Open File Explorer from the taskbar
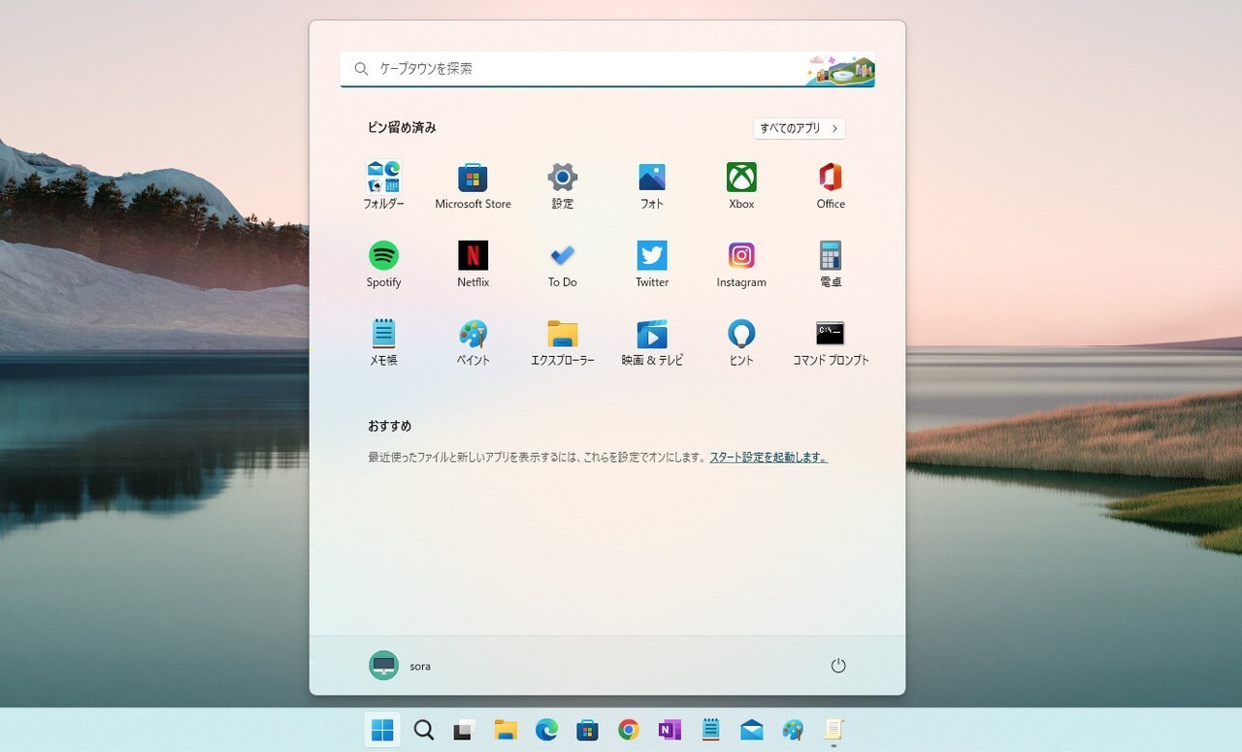This screenshot has height=752, width=1242. [506, 730]
